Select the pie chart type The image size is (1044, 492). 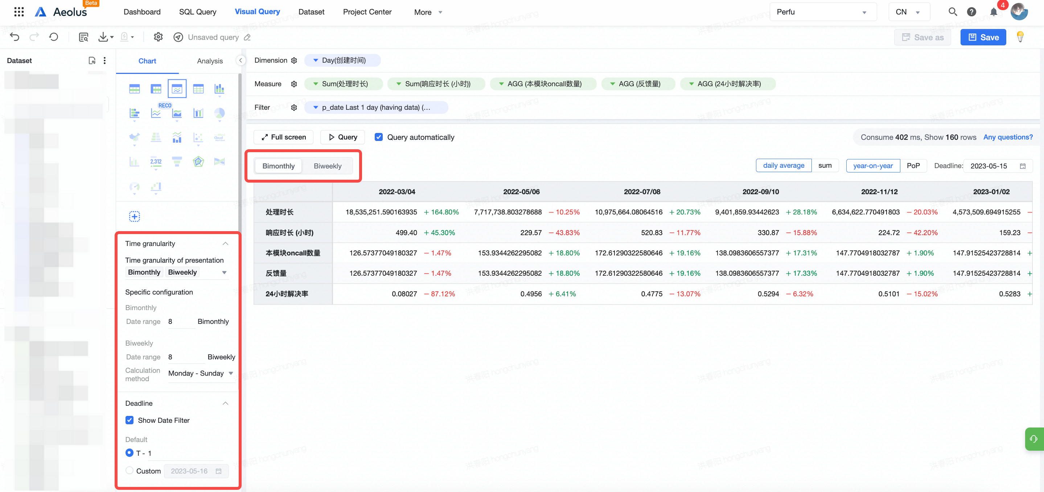coord(219,113)
